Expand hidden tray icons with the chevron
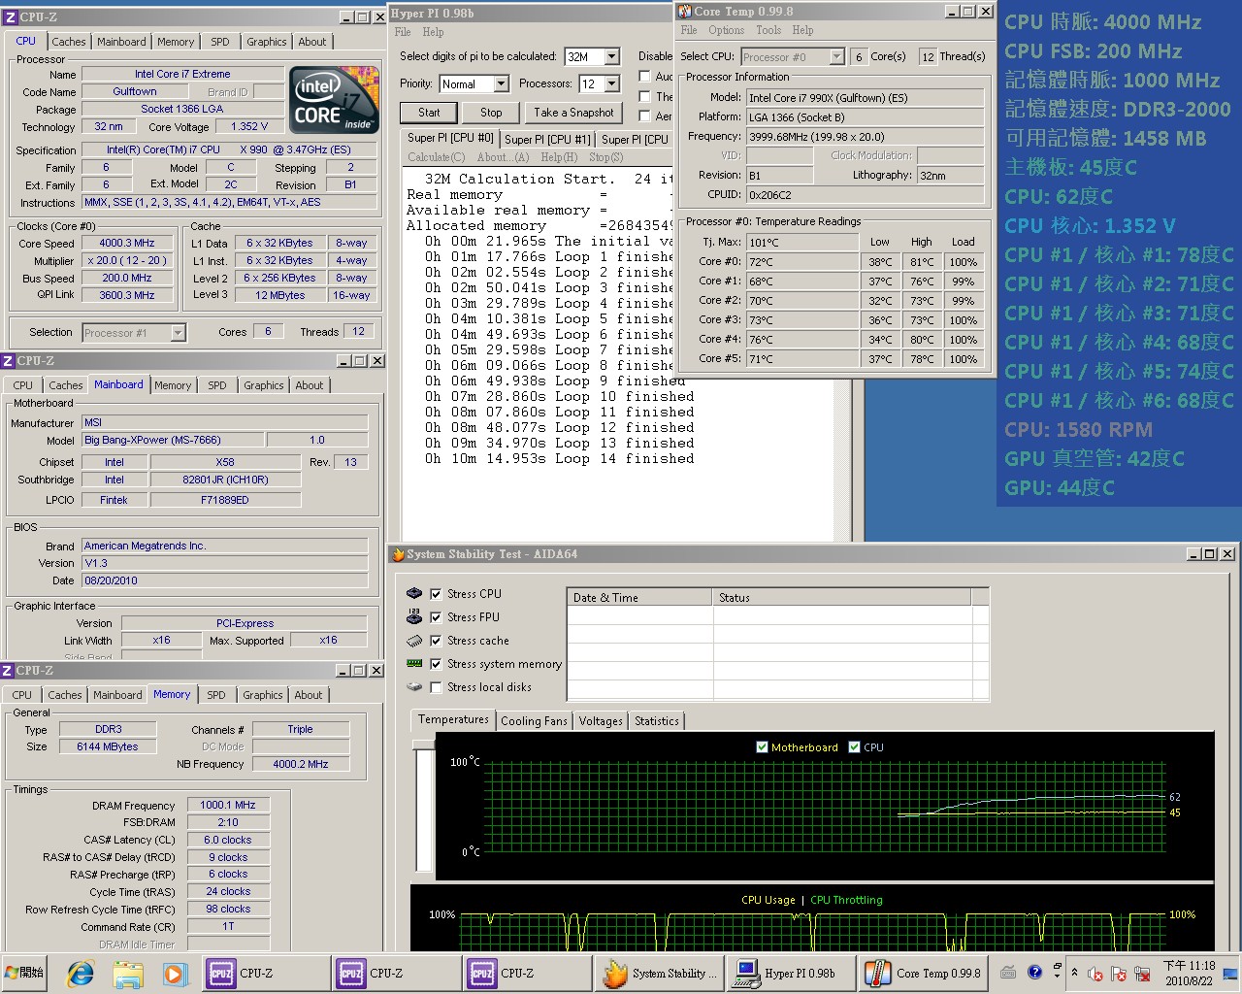The image size is (1242, 994). click(1074, 972)
